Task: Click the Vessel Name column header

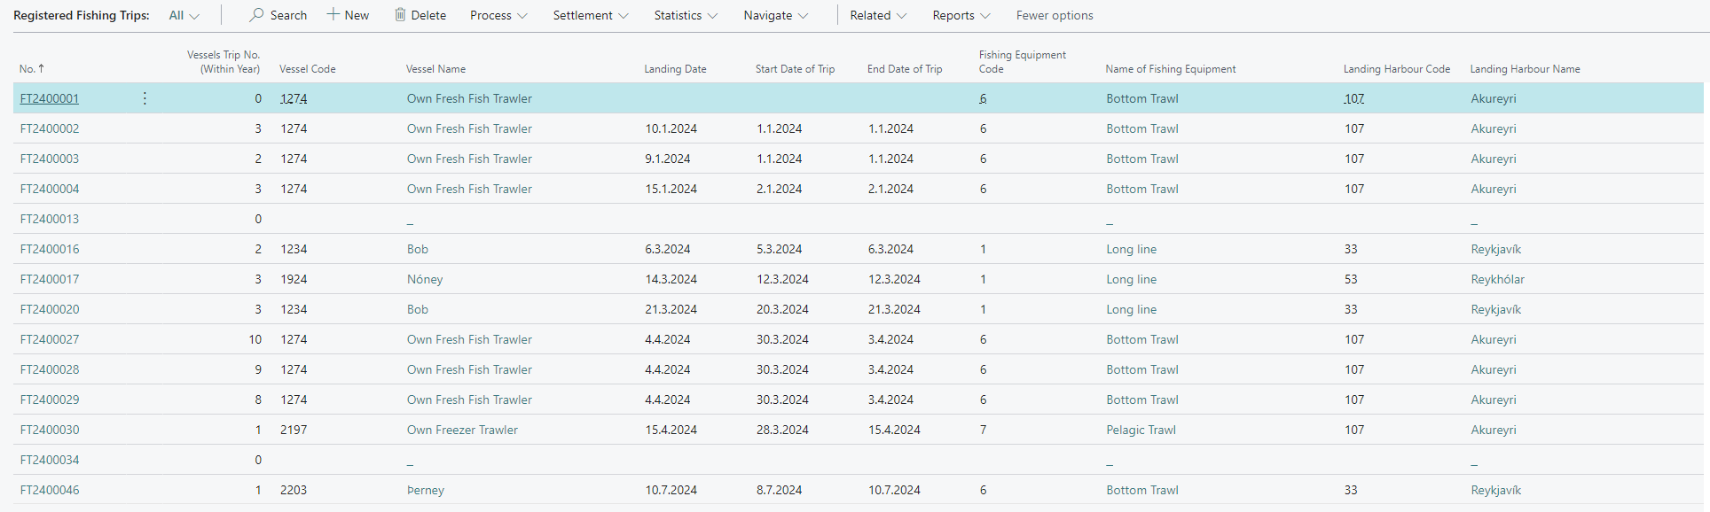Action: 435,69
